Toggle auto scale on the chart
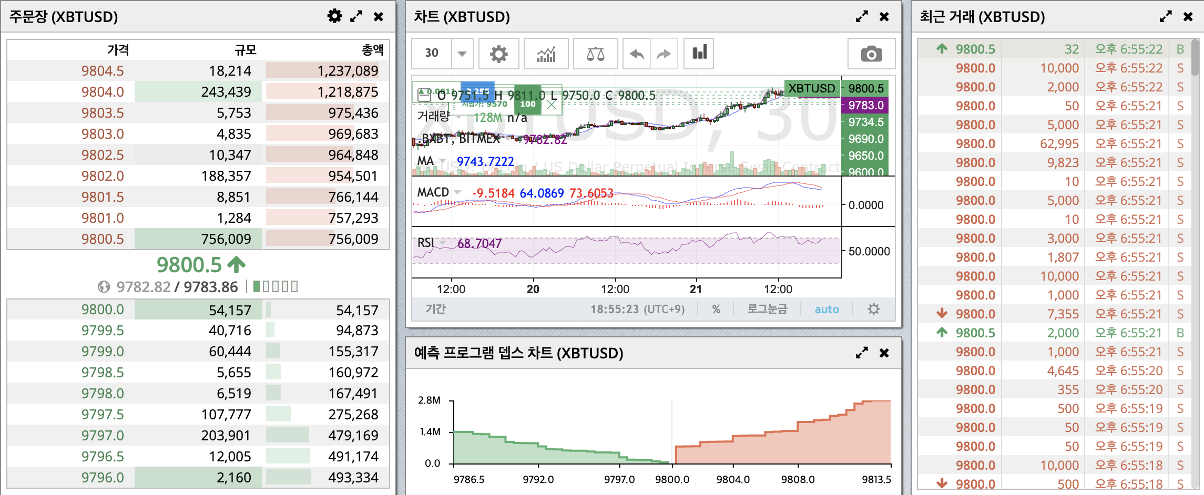1204x495 pixels. (827, 310)
